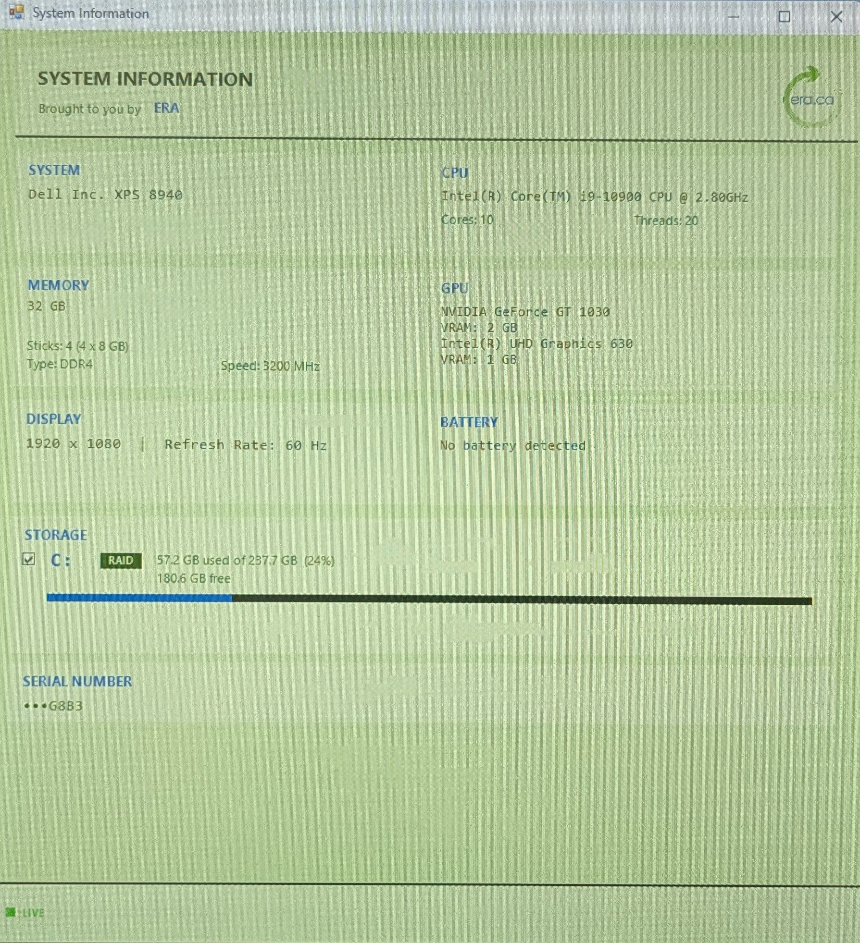Toggle the C: drive checkbox

coord(29,559)
